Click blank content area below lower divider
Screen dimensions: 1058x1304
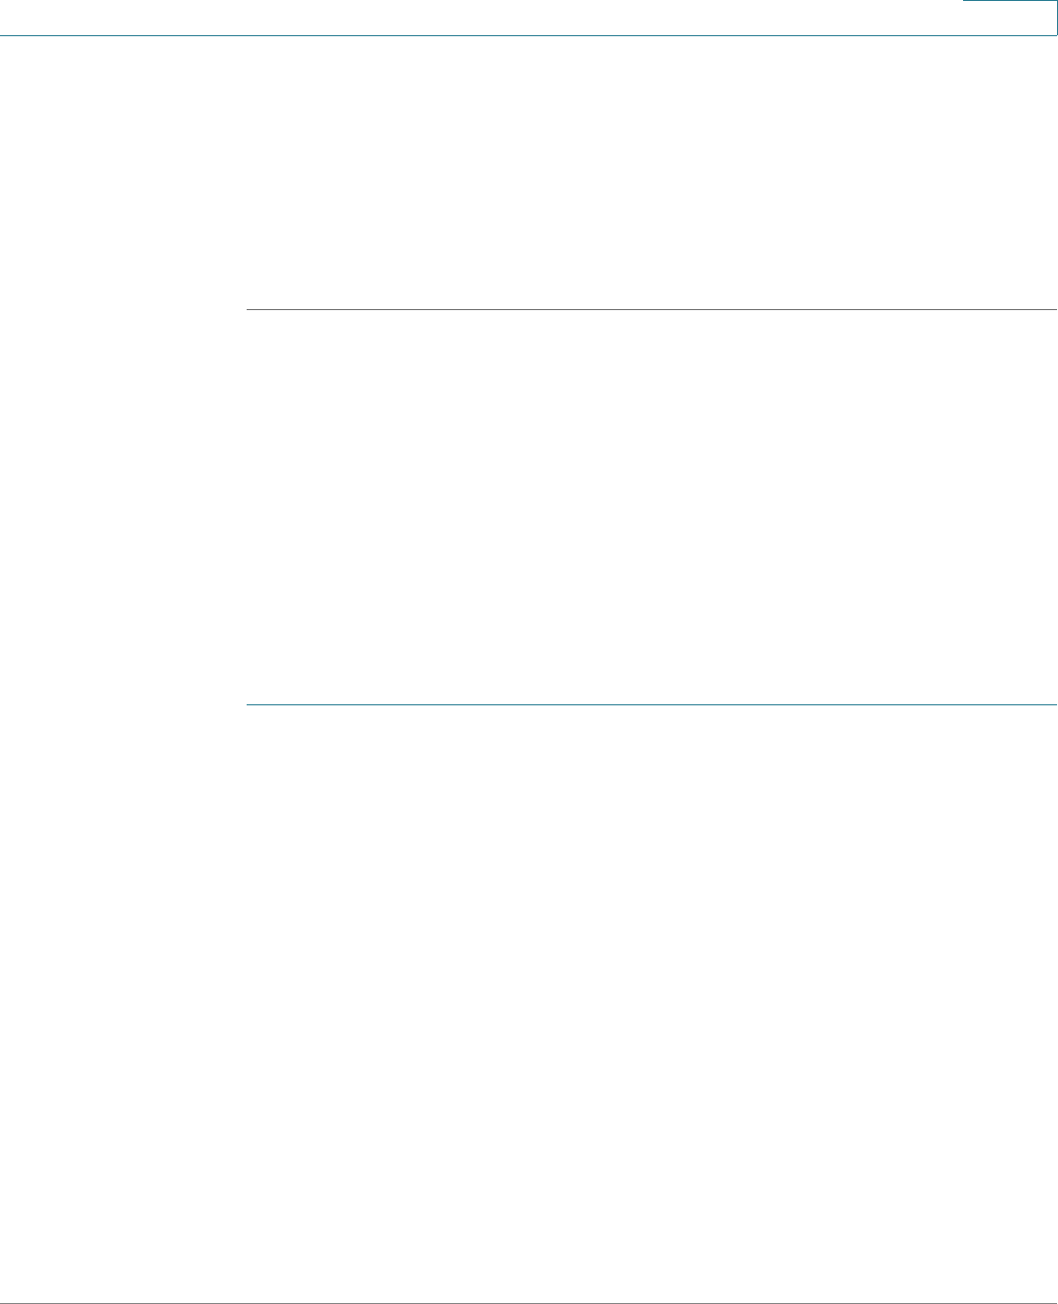(652, 1003)
